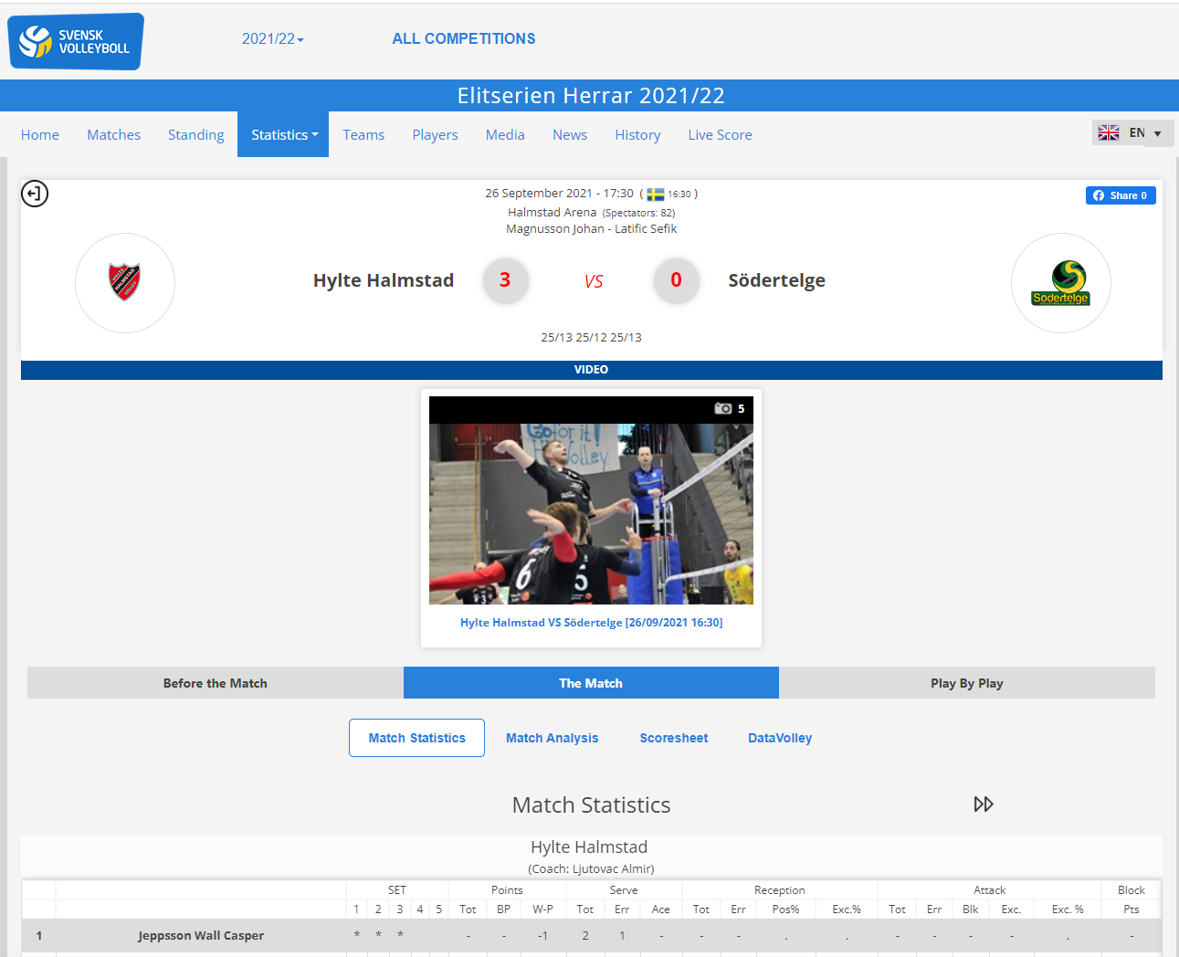
Task: Go to Home page
Action: 40,135
